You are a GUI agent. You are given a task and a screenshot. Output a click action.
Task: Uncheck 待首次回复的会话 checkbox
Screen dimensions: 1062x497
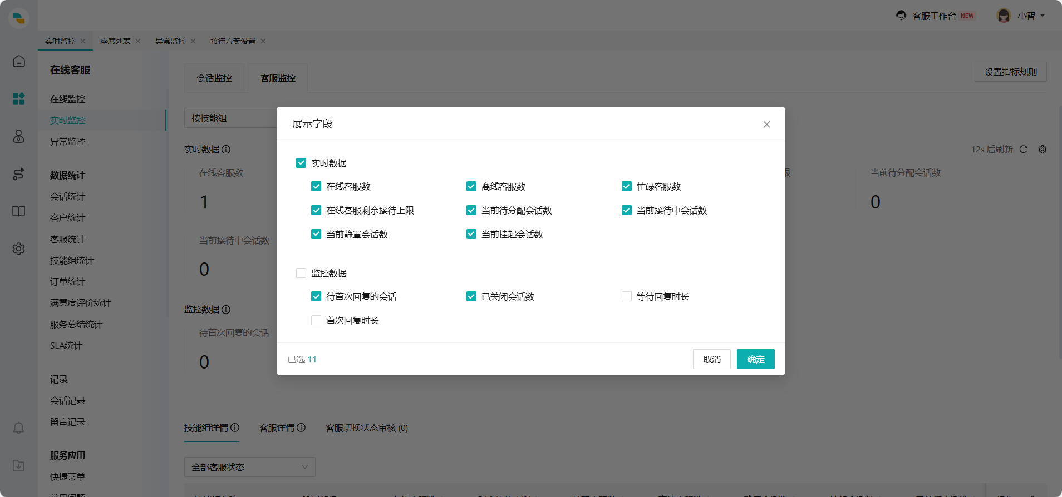click(x=316, y=296)
